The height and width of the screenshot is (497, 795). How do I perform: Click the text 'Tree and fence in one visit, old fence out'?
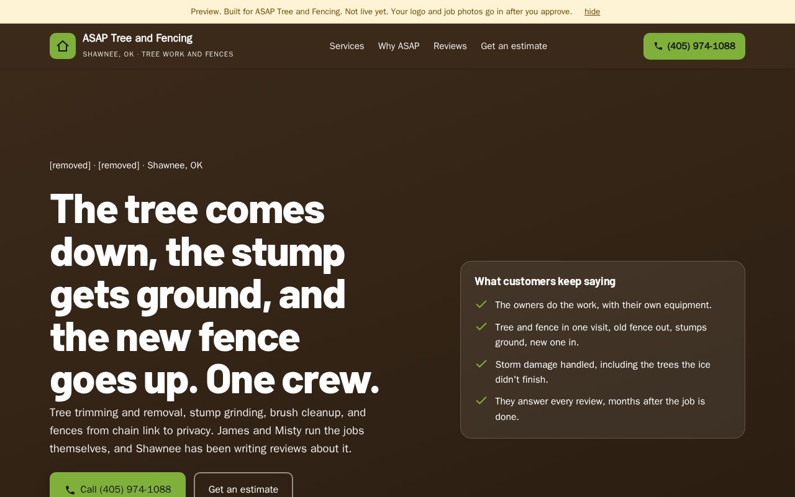[x=601, y=335]
